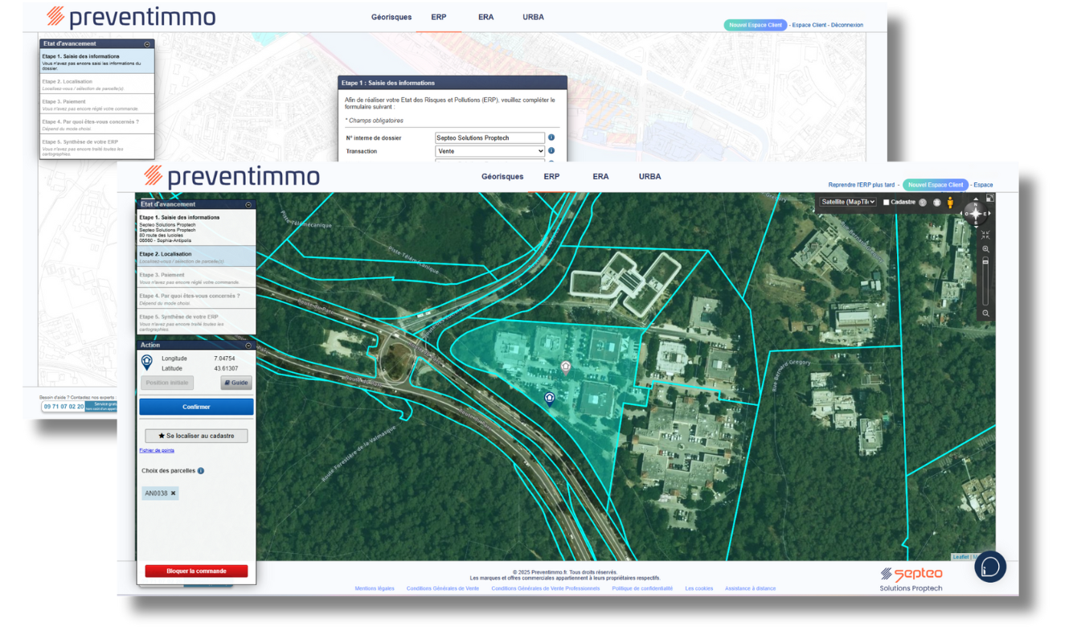Viewport: 1073px width, 631px height.
Task: Open the Mentions légales footer link
Action: click(x=375, y=588)
